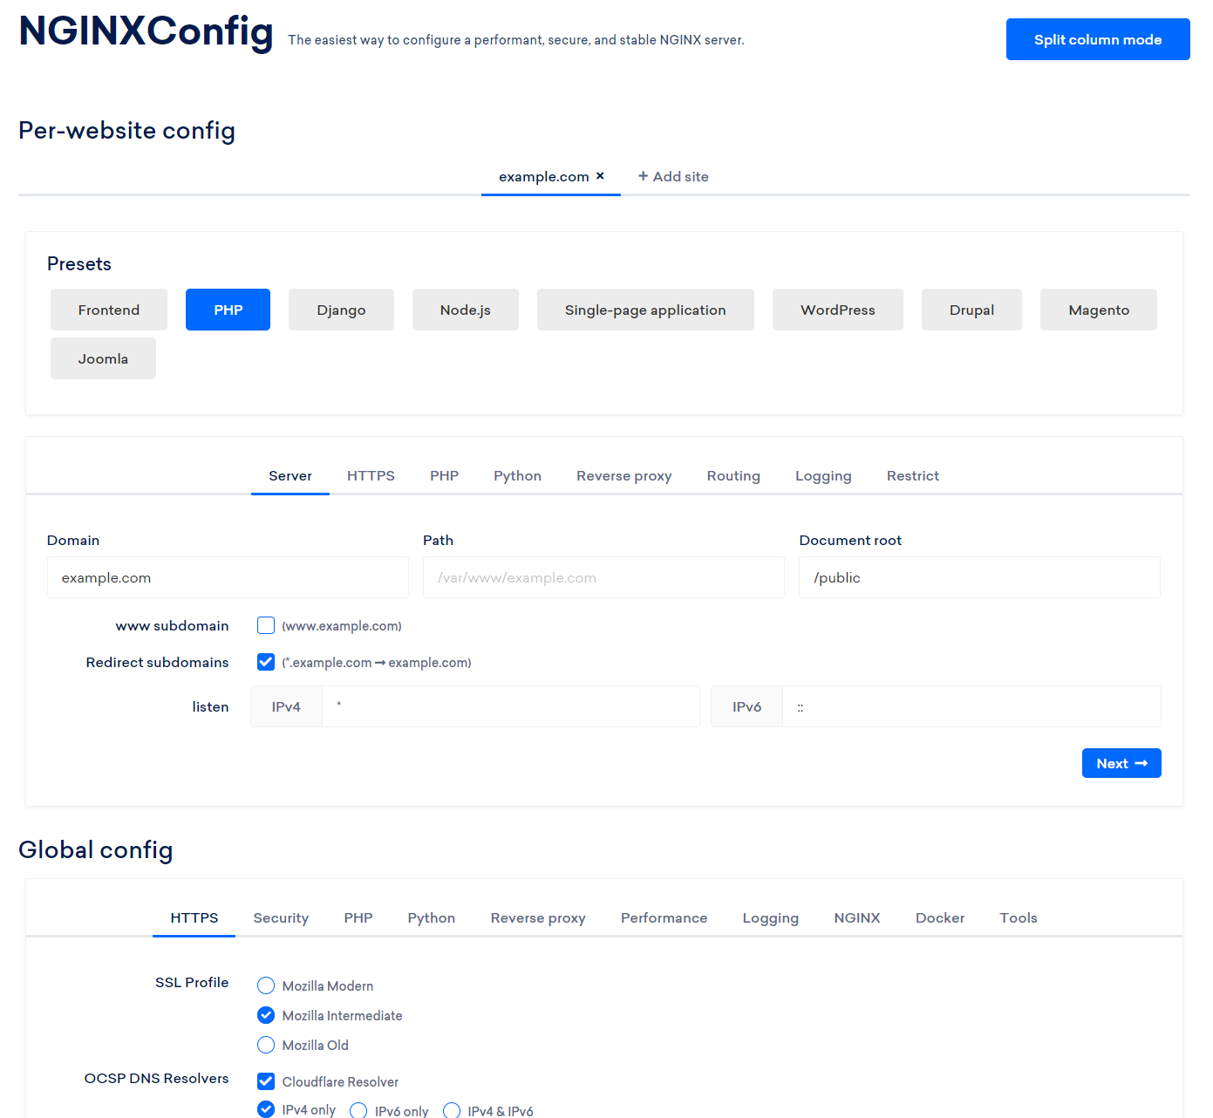Open the global Security tab
Image resolution: width=1213 pixels, height=1118 pixels.
click(281, 918)
